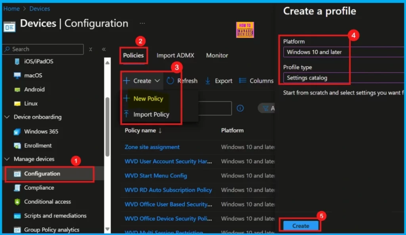Select Import Policy from Create menu
The height and width of the screenshot is (235, 406).
click(x=151, y=115)
